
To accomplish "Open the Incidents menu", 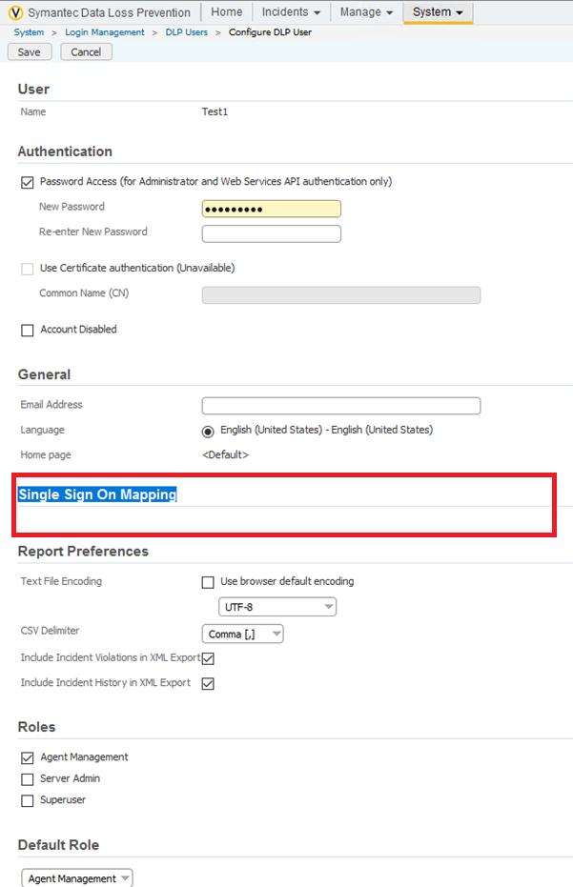I will pyautogui.click(x=291, y=12).
